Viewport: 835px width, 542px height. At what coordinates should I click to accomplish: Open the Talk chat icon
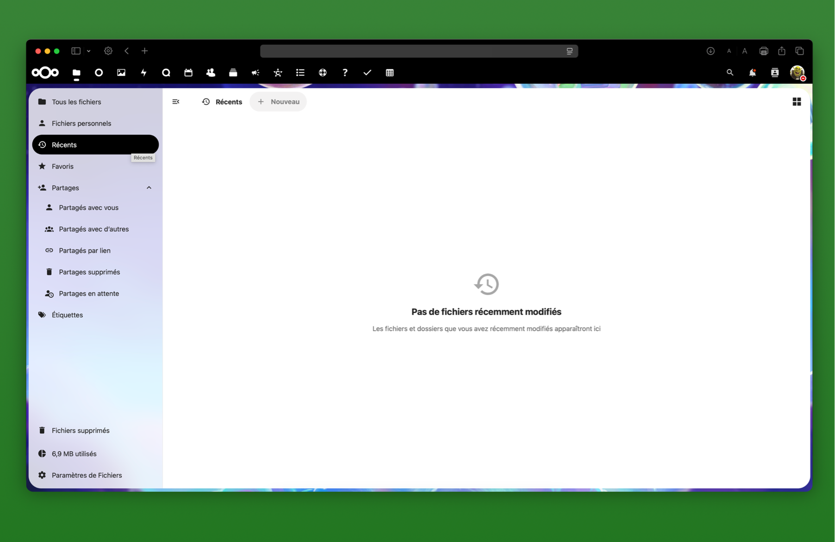coord(166,73)
